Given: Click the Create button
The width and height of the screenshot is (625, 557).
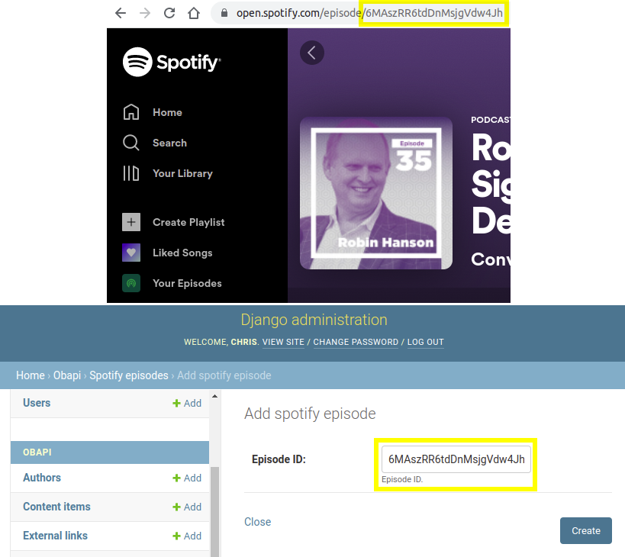Looking at the screenshot, I should click(x=585, y=531).
